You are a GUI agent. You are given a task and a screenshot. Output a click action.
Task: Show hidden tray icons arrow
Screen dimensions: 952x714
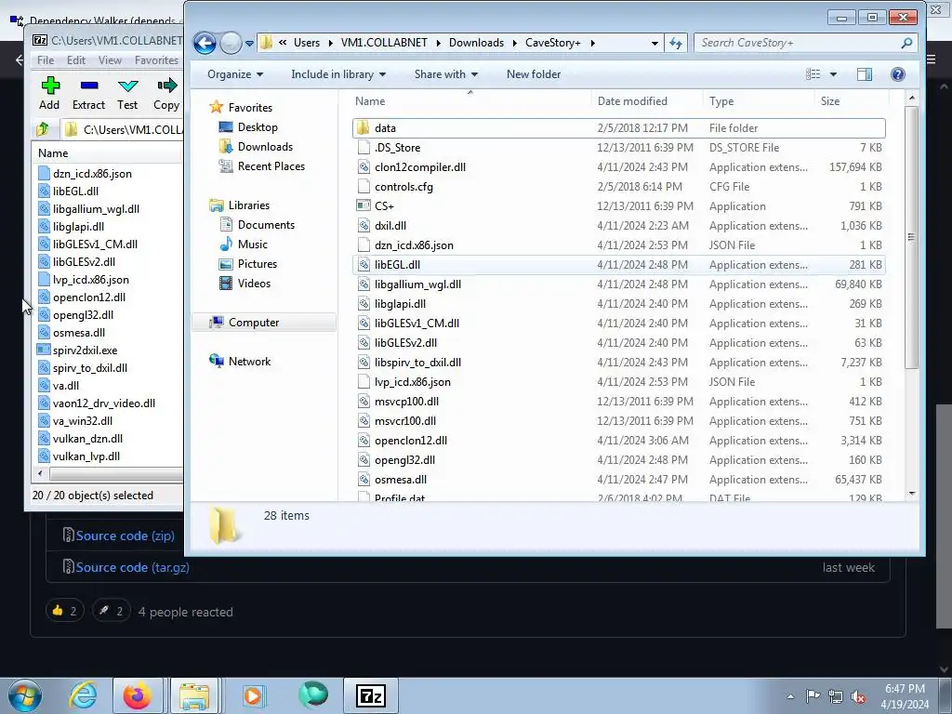(x=790, y=696)
